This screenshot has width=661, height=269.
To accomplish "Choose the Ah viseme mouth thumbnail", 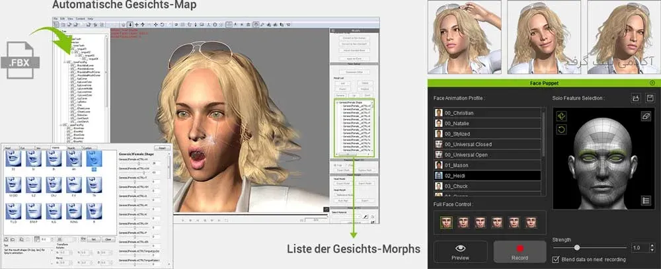I will pos(74,159).
